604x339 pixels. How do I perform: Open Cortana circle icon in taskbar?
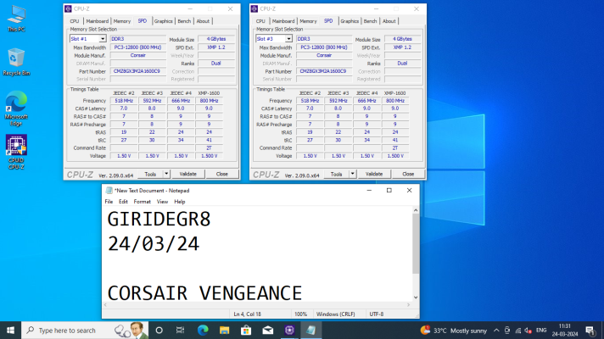point(159,331)
